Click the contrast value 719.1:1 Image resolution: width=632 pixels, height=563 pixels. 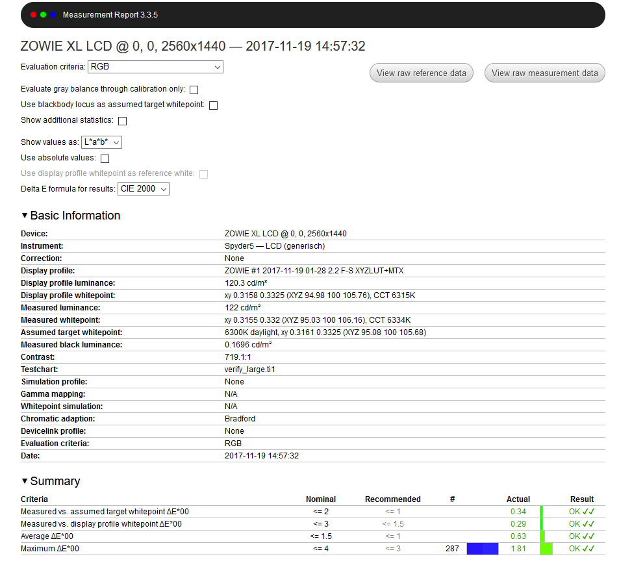click(x=238, y=357)
